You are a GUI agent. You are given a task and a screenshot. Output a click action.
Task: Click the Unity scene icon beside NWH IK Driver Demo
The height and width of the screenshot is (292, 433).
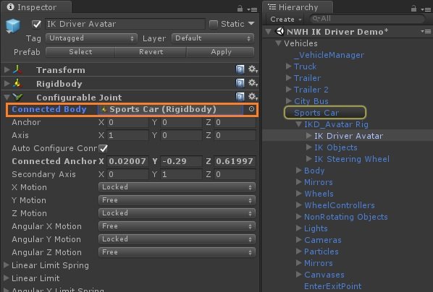tap(279, 31)
